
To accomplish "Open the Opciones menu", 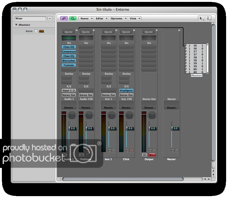I will tap(118, 19).
